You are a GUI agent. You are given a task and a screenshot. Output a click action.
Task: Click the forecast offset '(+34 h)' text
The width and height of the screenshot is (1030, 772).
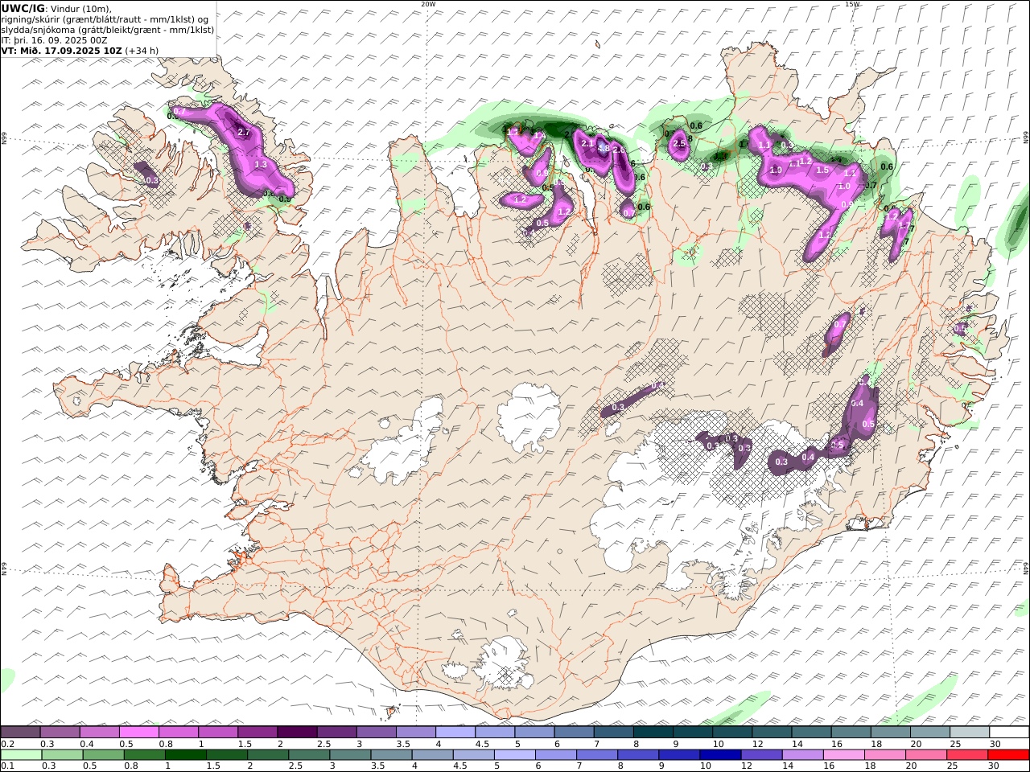(142, 50)
